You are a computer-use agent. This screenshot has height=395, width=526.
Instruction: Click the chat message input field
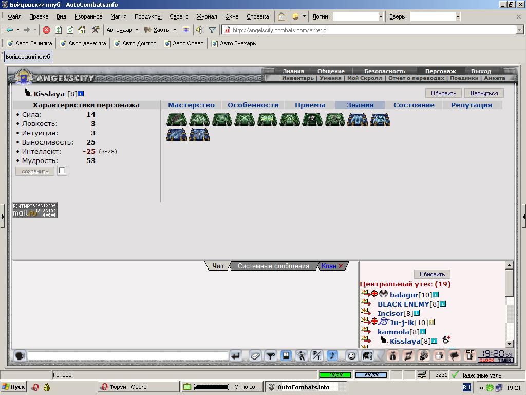click(x=128, y=355)
